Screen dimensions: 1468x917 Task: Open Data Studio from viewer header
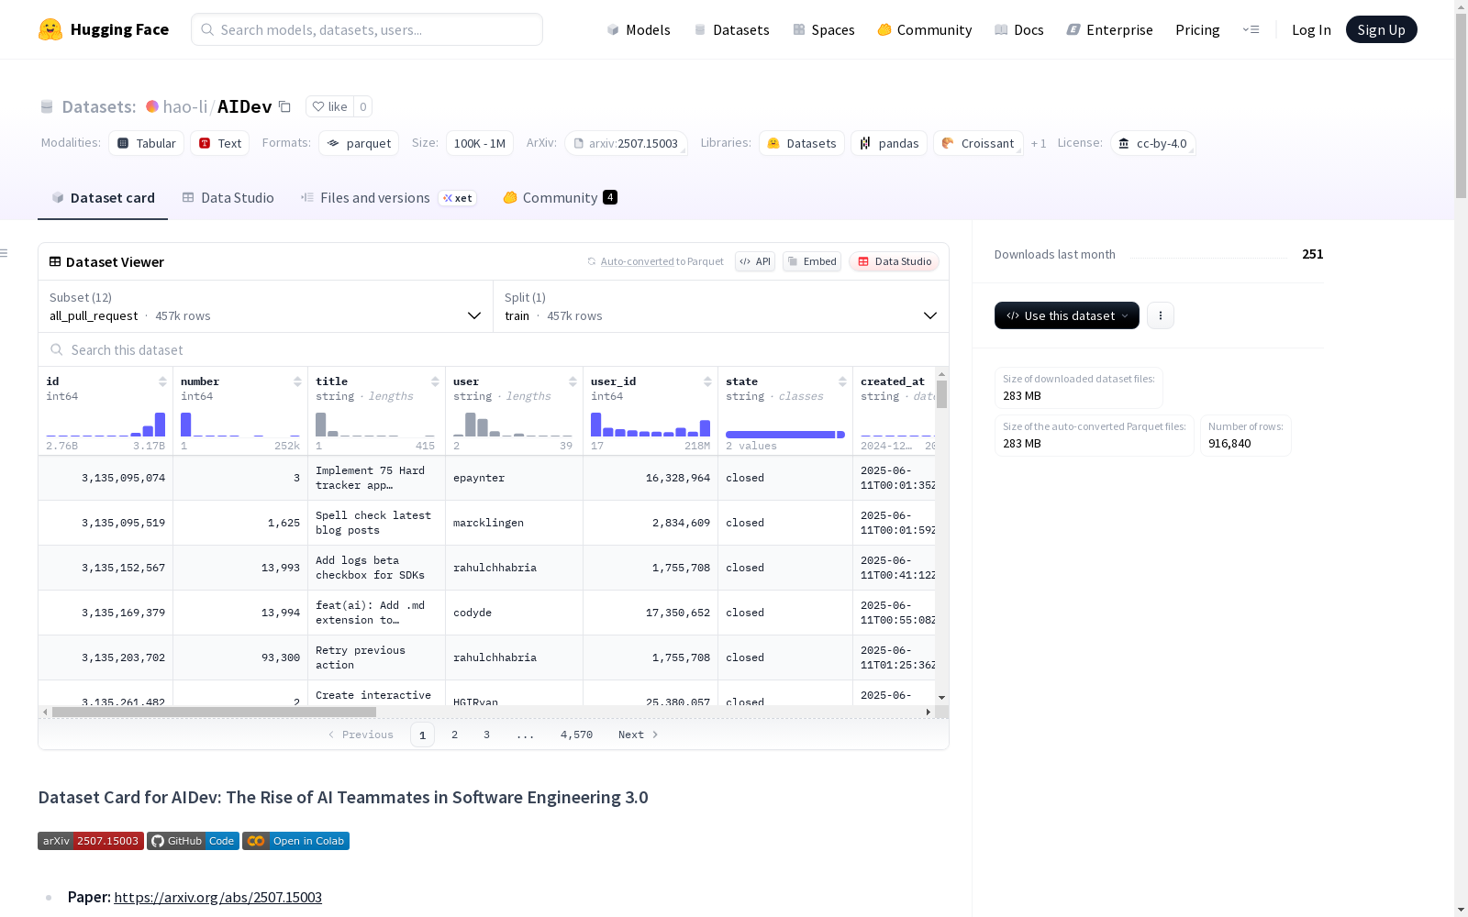895,261
